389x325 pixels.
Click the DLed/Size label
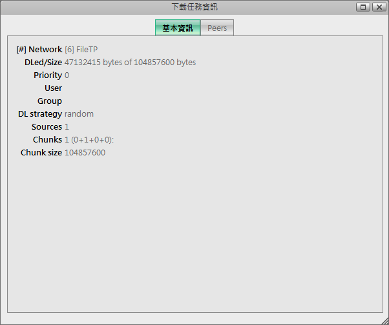tap(43, 63)
